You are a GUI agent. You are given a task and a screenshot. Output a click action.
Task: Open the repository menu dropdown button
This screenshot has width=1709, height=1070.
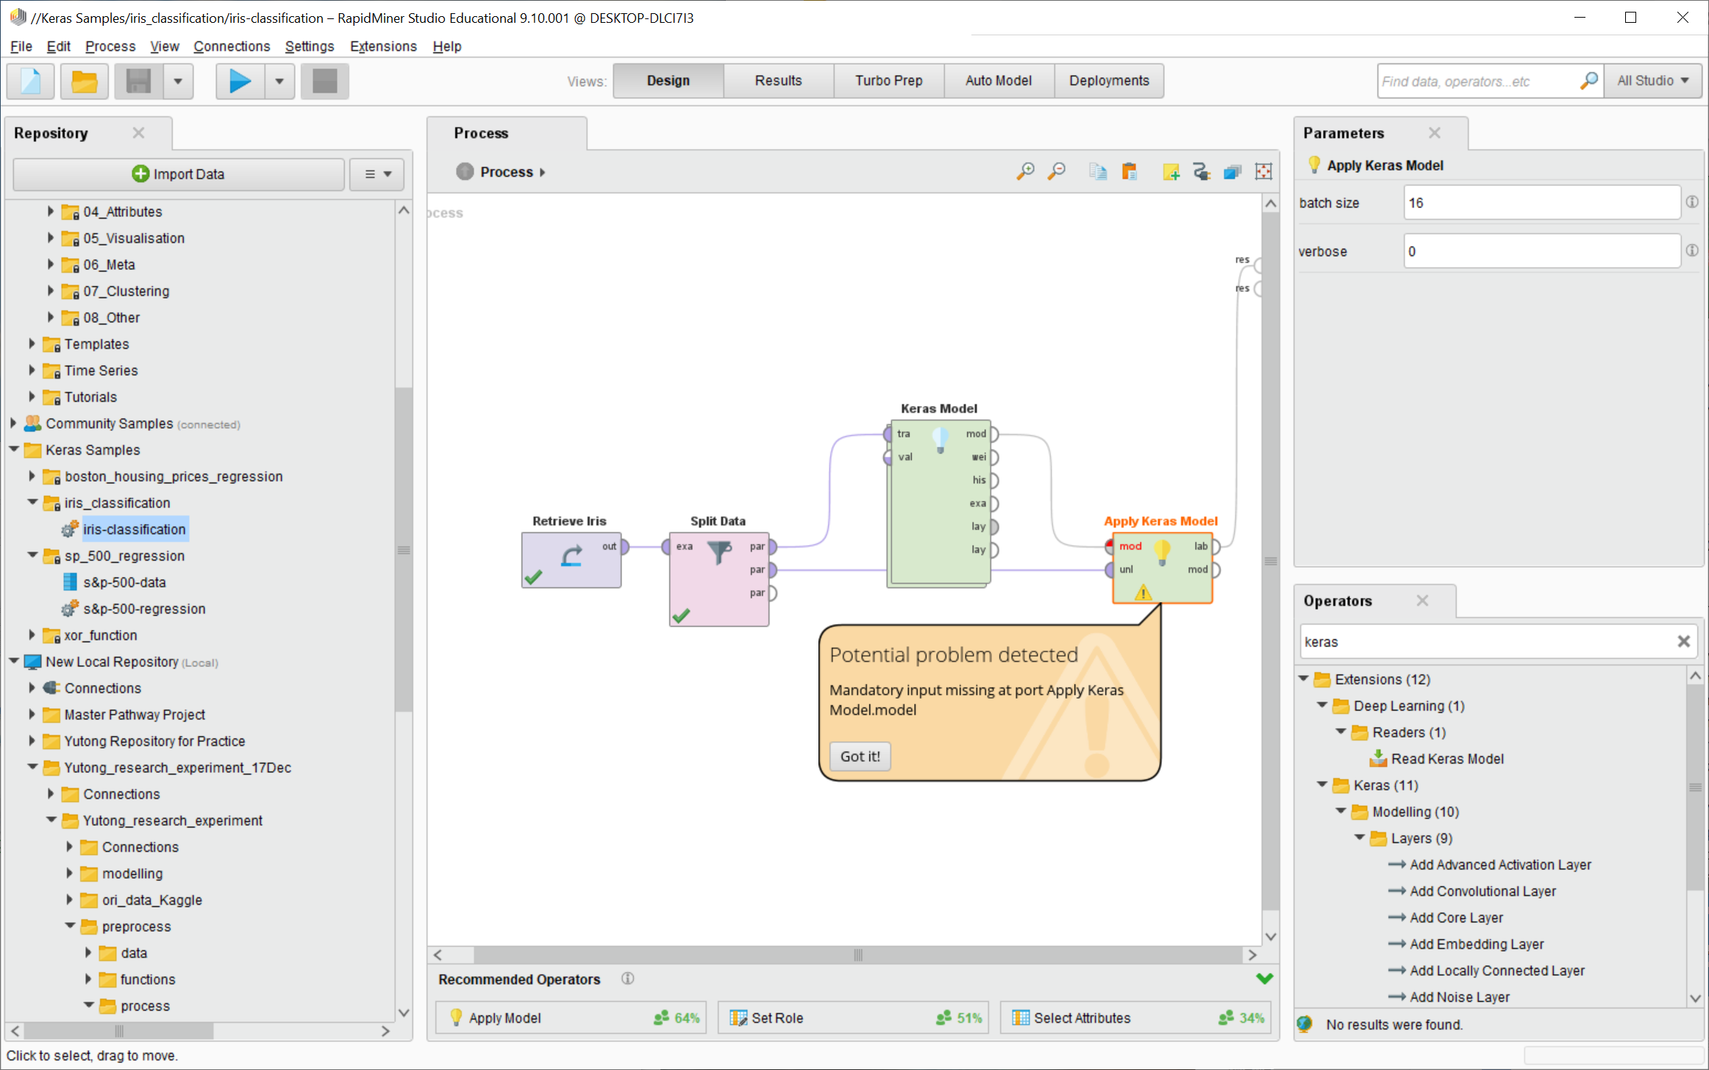tap(377, 174)
